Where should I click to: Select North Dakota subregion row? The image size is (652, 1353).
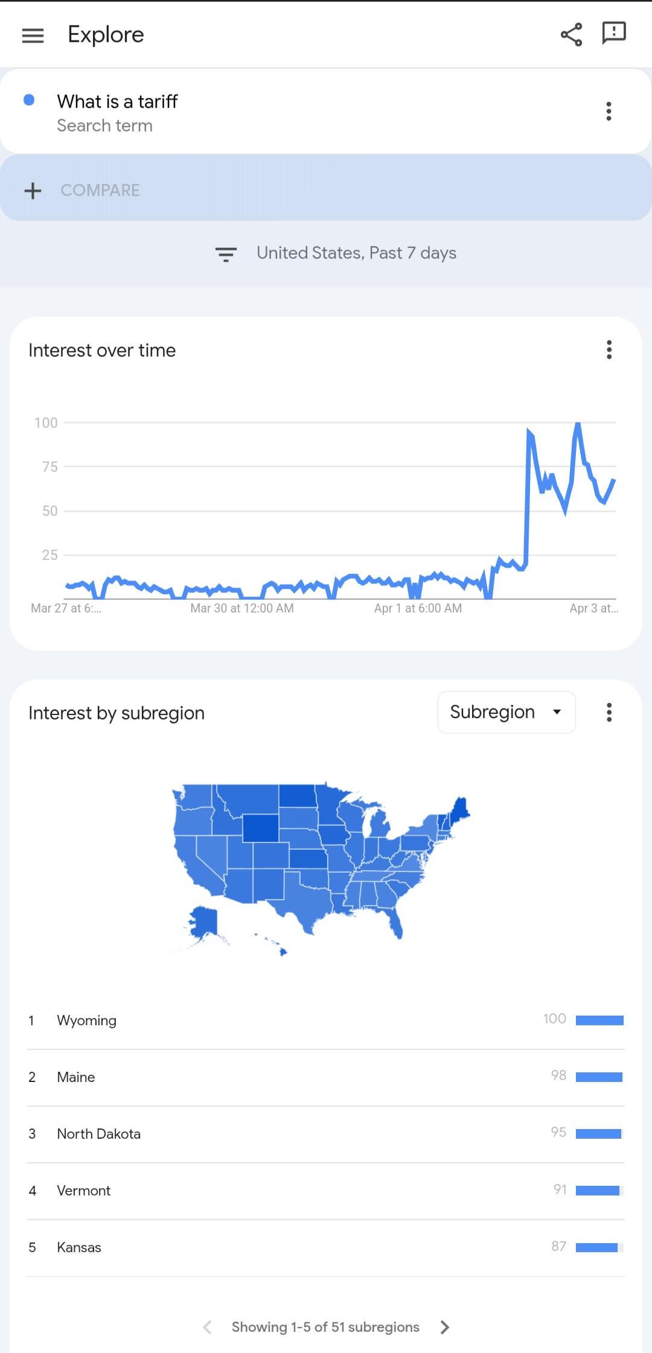(326, 1134)
